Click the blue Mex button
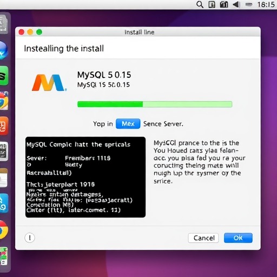Viewport: 277px width, 277px height. (128, 124)
